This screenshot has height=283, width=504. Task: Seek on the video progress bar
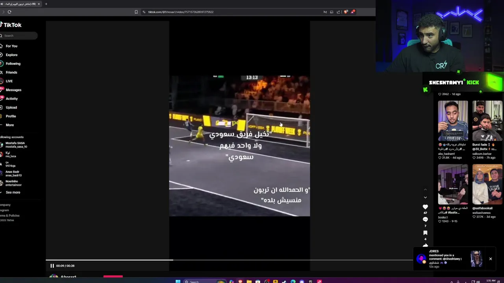pos(229,260)
